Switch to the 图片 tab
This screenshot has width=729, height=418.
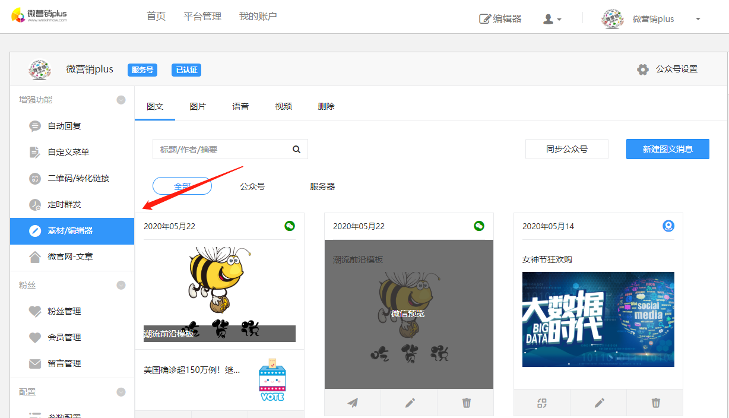click(x=198, y=106)
